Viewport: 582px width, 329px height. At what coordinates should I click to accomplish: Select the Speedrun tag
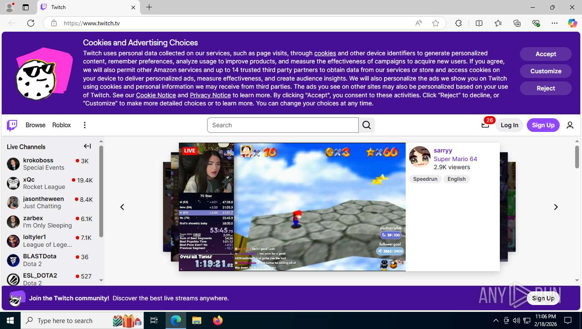[425, 179]
